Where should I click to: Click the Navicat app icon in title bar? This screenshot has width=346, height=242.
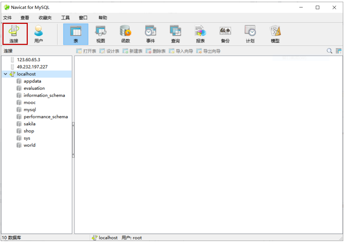pos(7,7)
